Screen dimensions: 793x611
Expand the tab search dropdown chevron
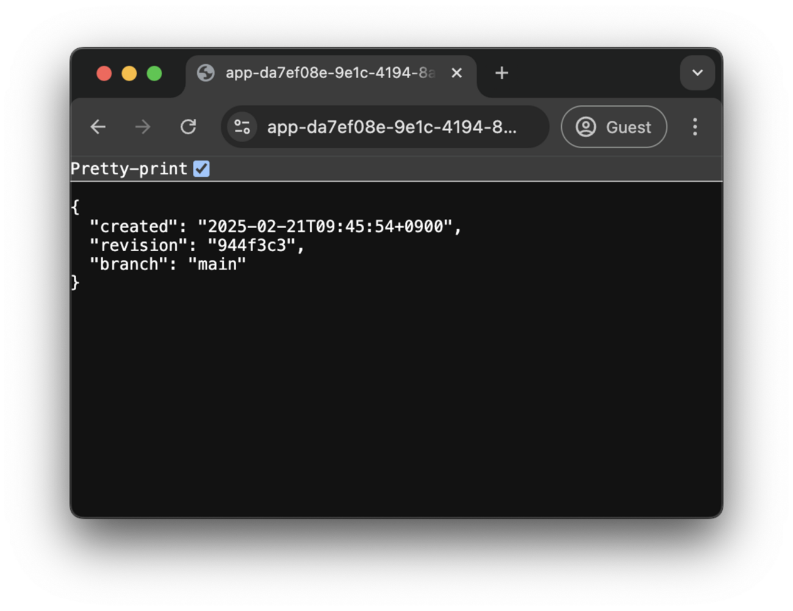pyautogui.click(x=697, y=73)
